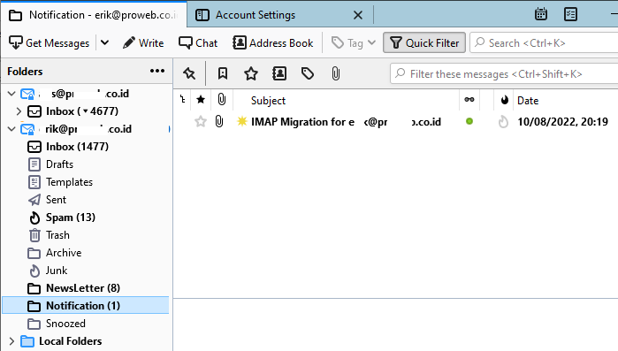Image resolution: width=618 pixels, height=351 pixels.
Task: Filter to show messages with attachments
Action: (335, 73)
